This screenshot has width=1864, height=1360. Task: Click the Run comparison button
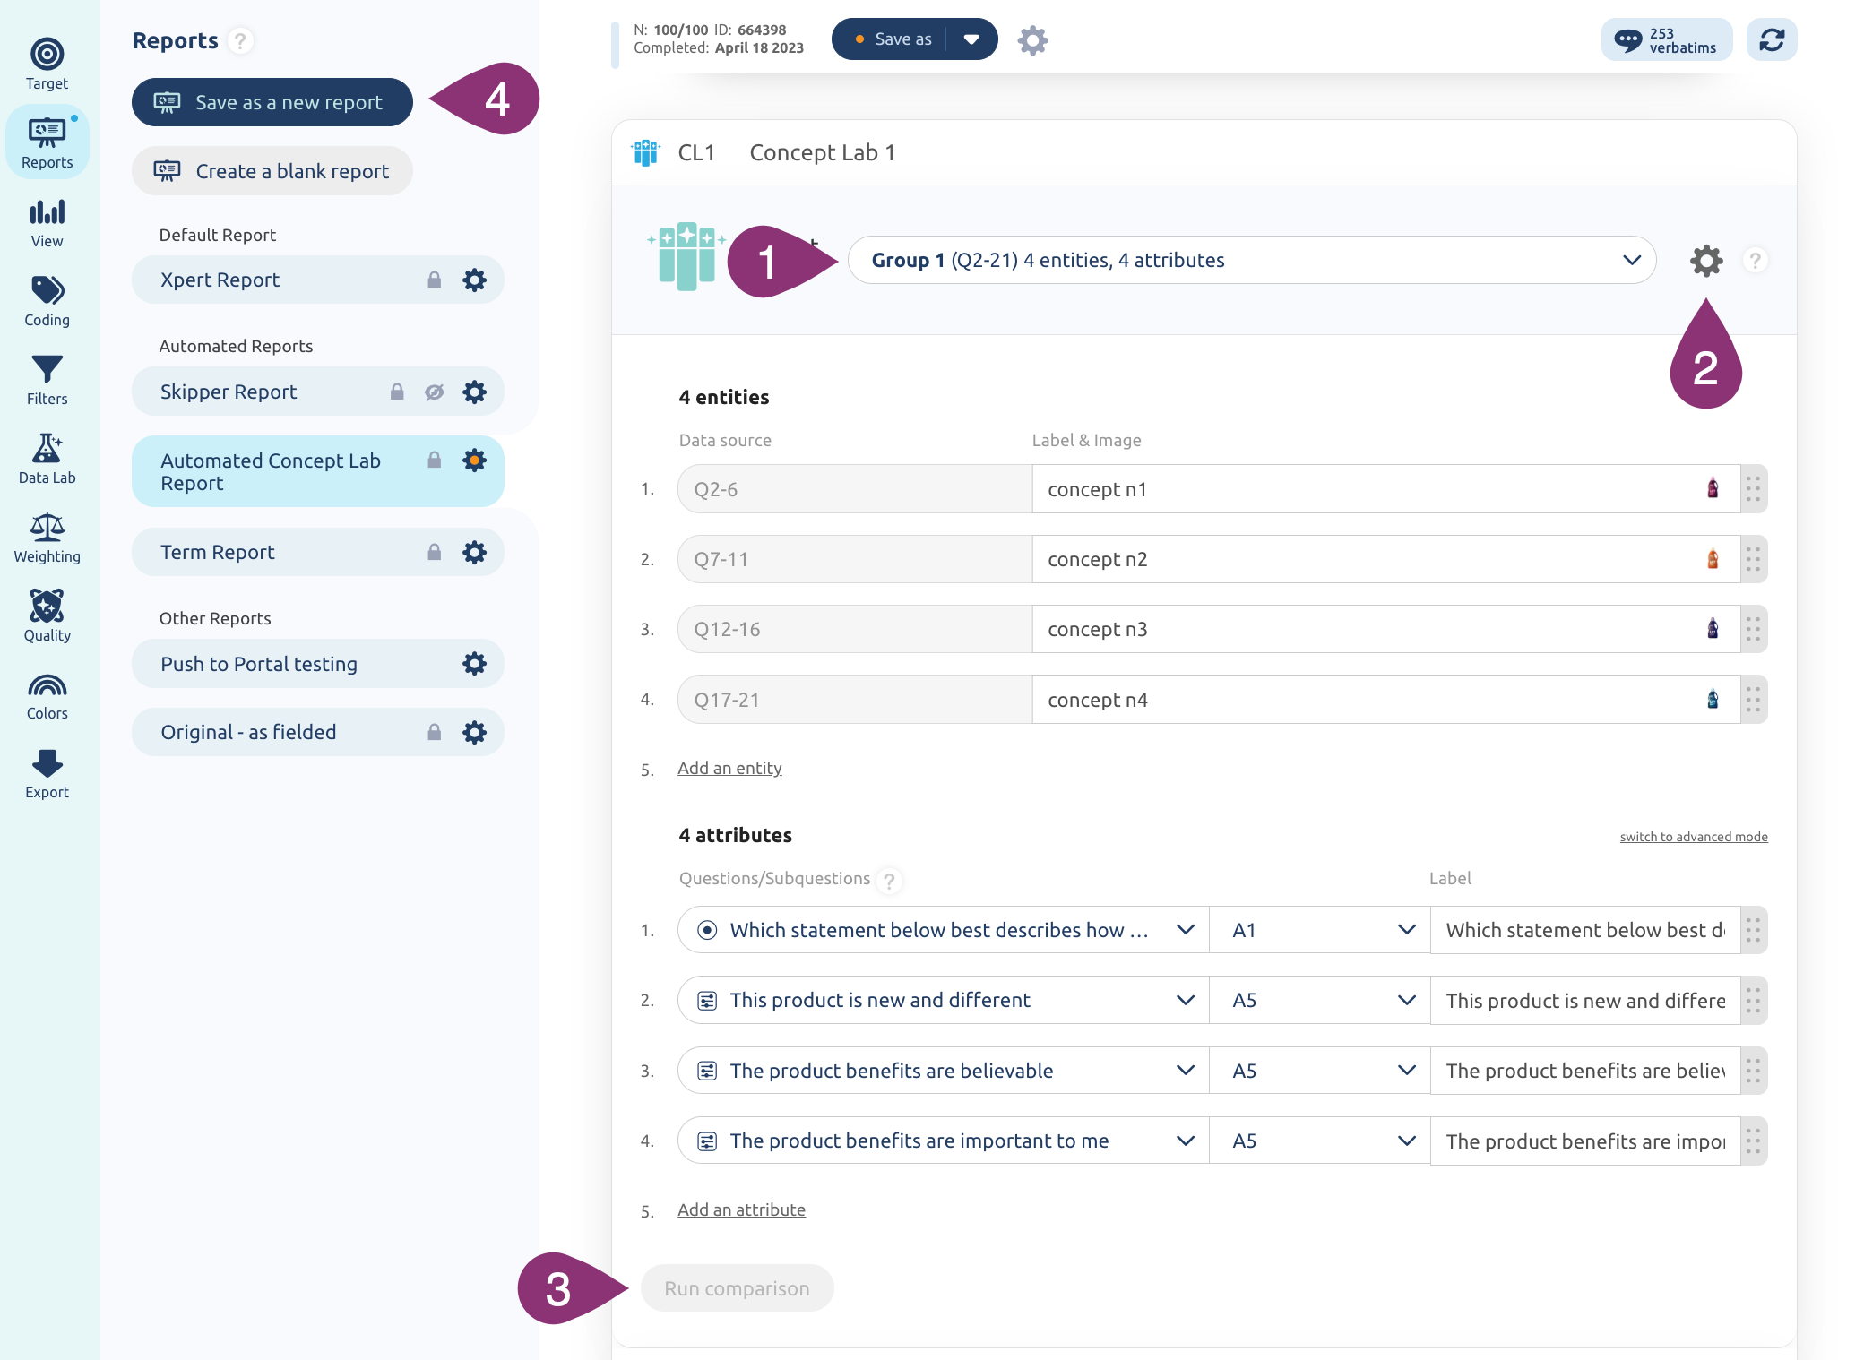tap(737, 1287)
